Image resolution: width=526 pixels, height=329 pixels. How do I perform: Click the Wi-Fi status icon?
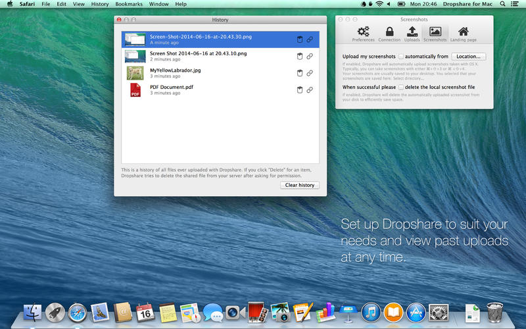coord(379,4)
